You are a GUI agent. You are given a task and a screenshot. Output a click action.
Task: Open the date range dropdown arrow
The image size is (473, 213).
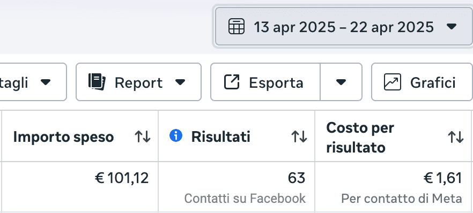point(452,27)
